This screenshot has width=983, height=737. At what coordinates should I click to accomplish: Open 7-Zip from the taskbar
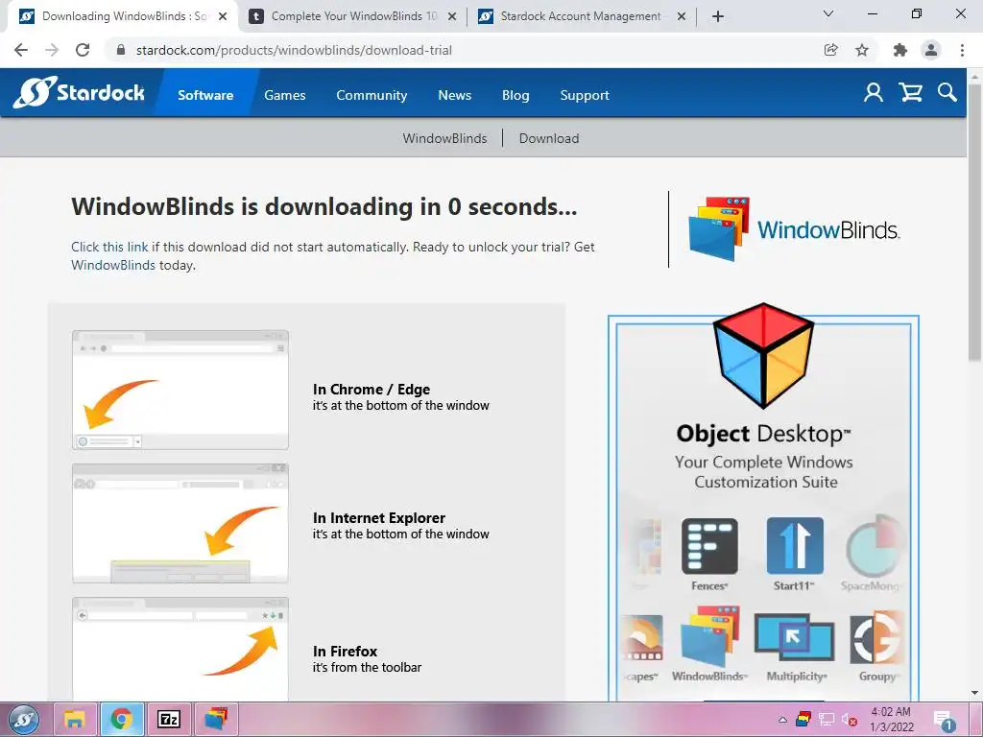click(169, 719)
